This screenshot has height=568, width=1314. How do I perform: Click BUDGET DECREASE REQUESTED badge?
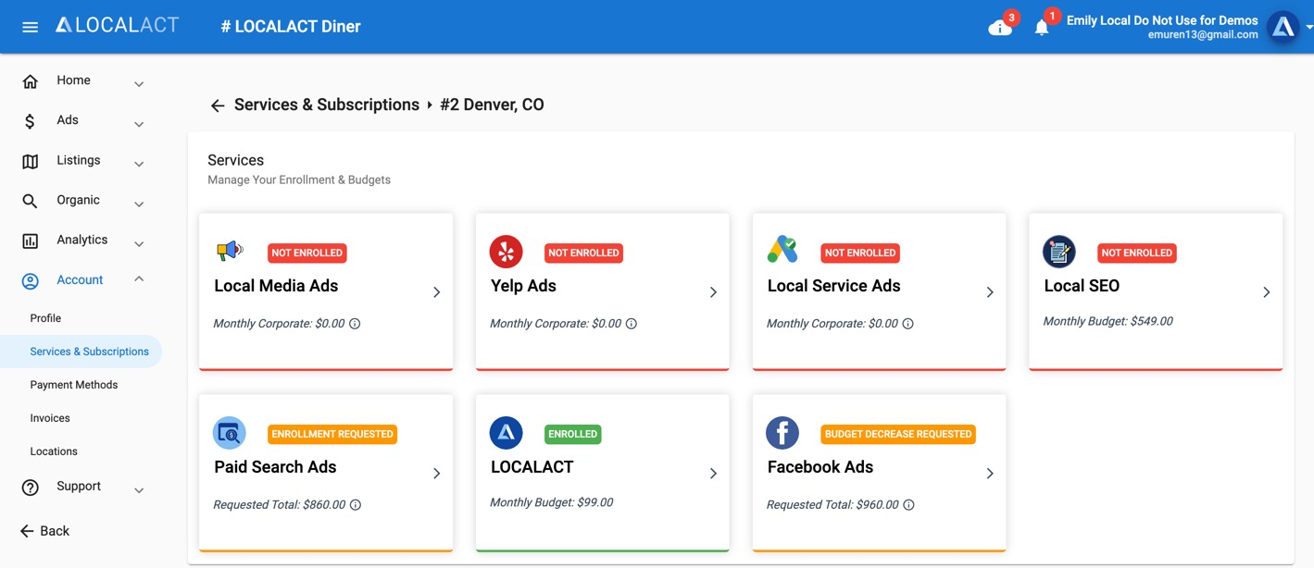tap(898, 434)
